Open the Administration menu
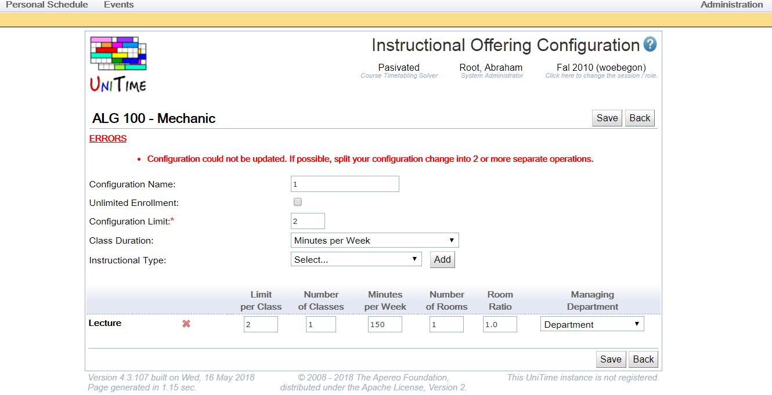772x395 pixels. point(731,5)
